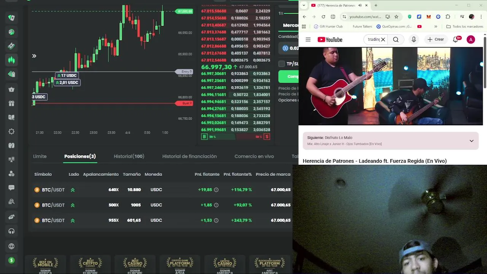Open the open-book icon in sidebar
Viewport: 487px width, 274px height.
11,117
